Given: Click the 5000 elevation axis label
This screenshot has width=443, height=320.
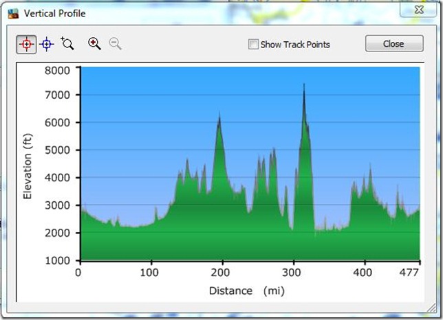Looking at the screenshot, I should [x=57, y=150].
